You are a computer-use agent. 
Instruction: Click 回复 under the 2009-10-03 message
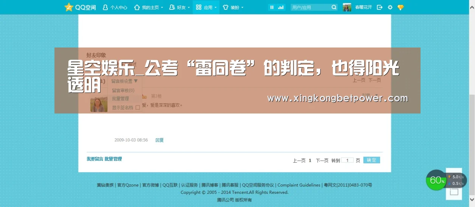(160, 140)
